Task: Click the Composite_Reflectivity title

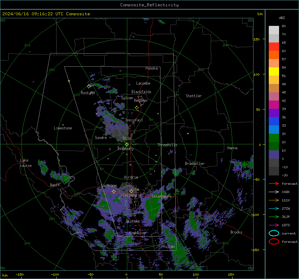Action: [x=149, y=5]
